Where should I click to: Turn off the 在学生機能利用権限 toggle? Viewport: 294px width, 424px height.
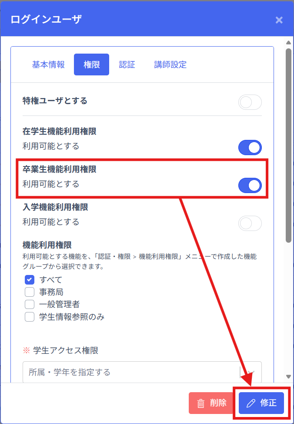click(250, 147)
